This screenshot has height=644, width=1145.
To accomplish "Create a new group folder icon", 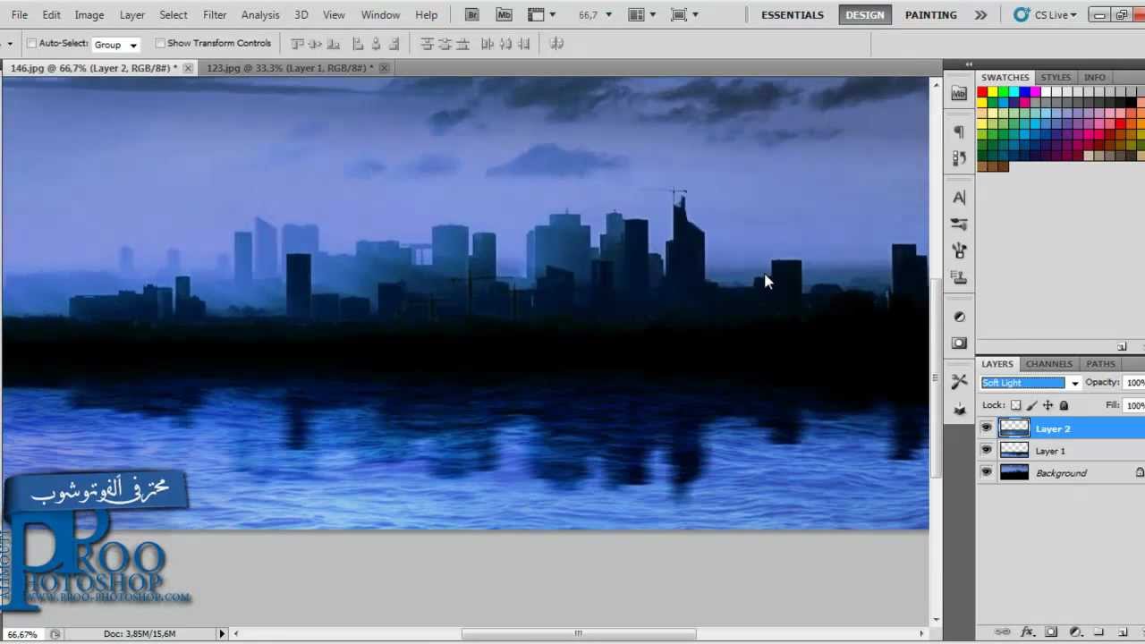I will click(x=1098, y=631).
